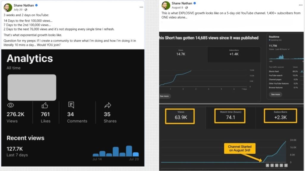Screen dimensions: 305x171
Task: Open Shane Nathan's avatar on July 20 post
Action: click(x=8, y=7)
